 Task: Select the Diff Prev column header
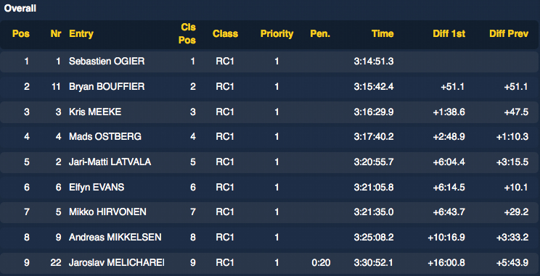tap(509, 33)
